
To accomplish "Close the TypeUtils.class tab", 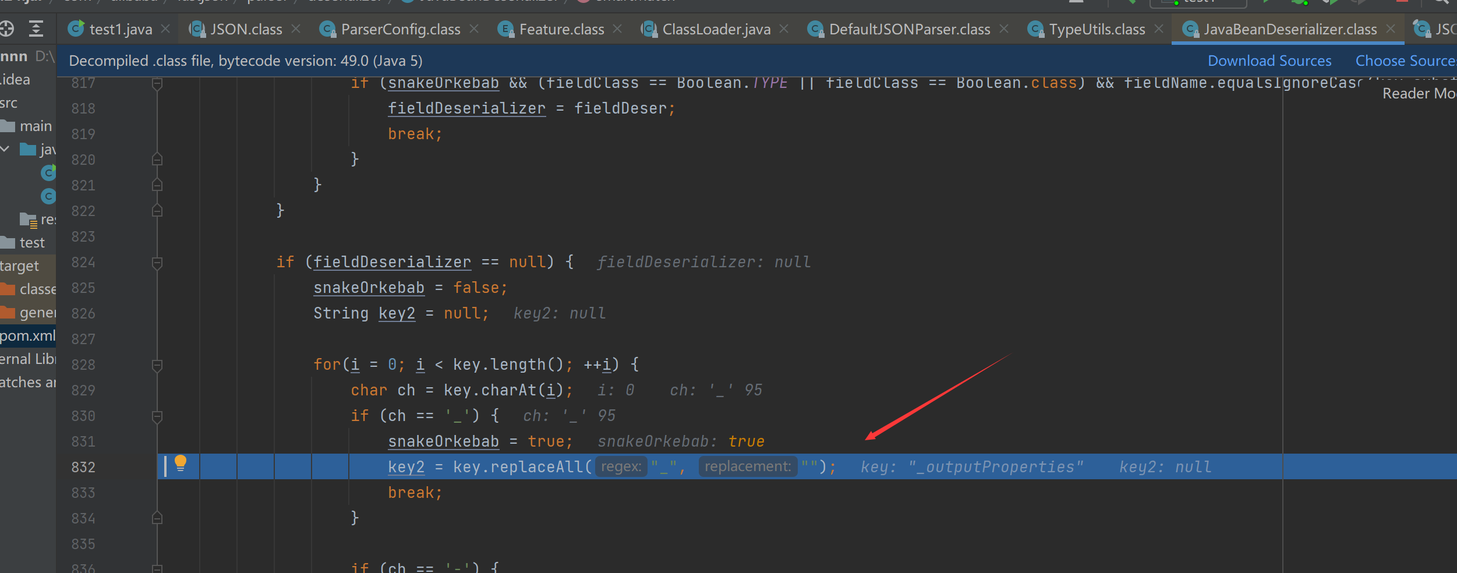I will click(x=1159, y=29).
